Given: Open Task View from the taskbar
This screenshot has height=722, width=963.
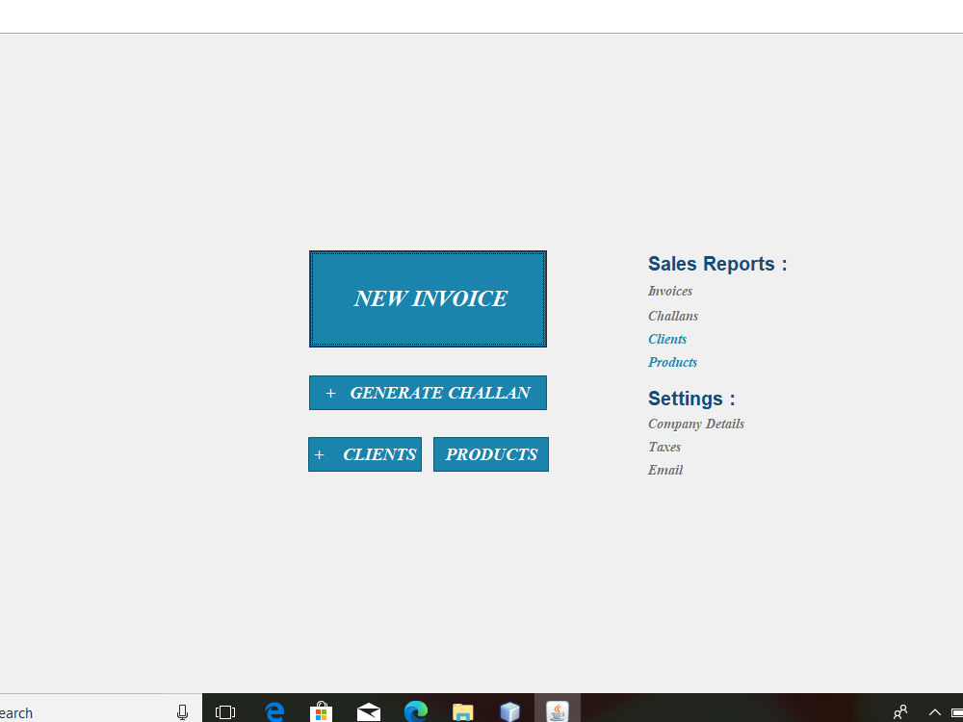Looking at the screenshot, I should coord(225,711).
